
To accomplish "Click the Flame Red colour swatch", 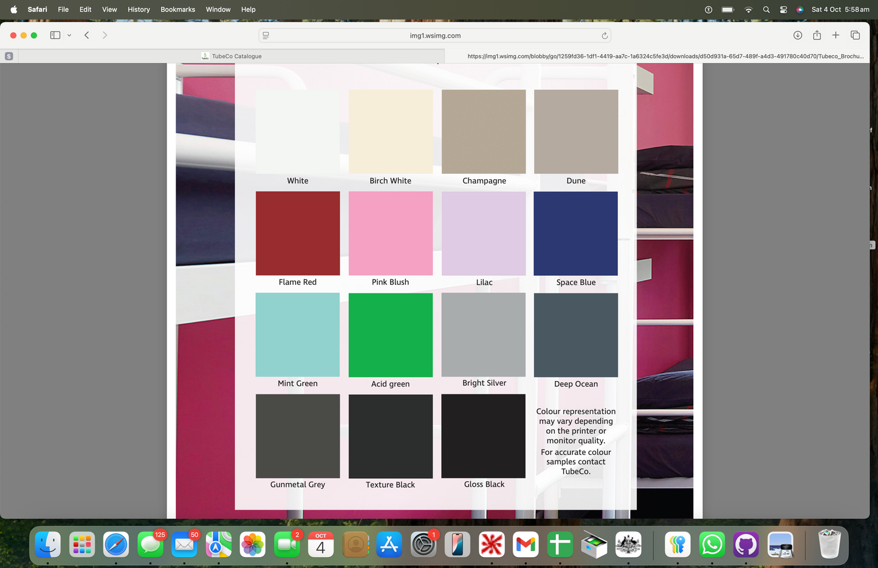I will point(298,233).
